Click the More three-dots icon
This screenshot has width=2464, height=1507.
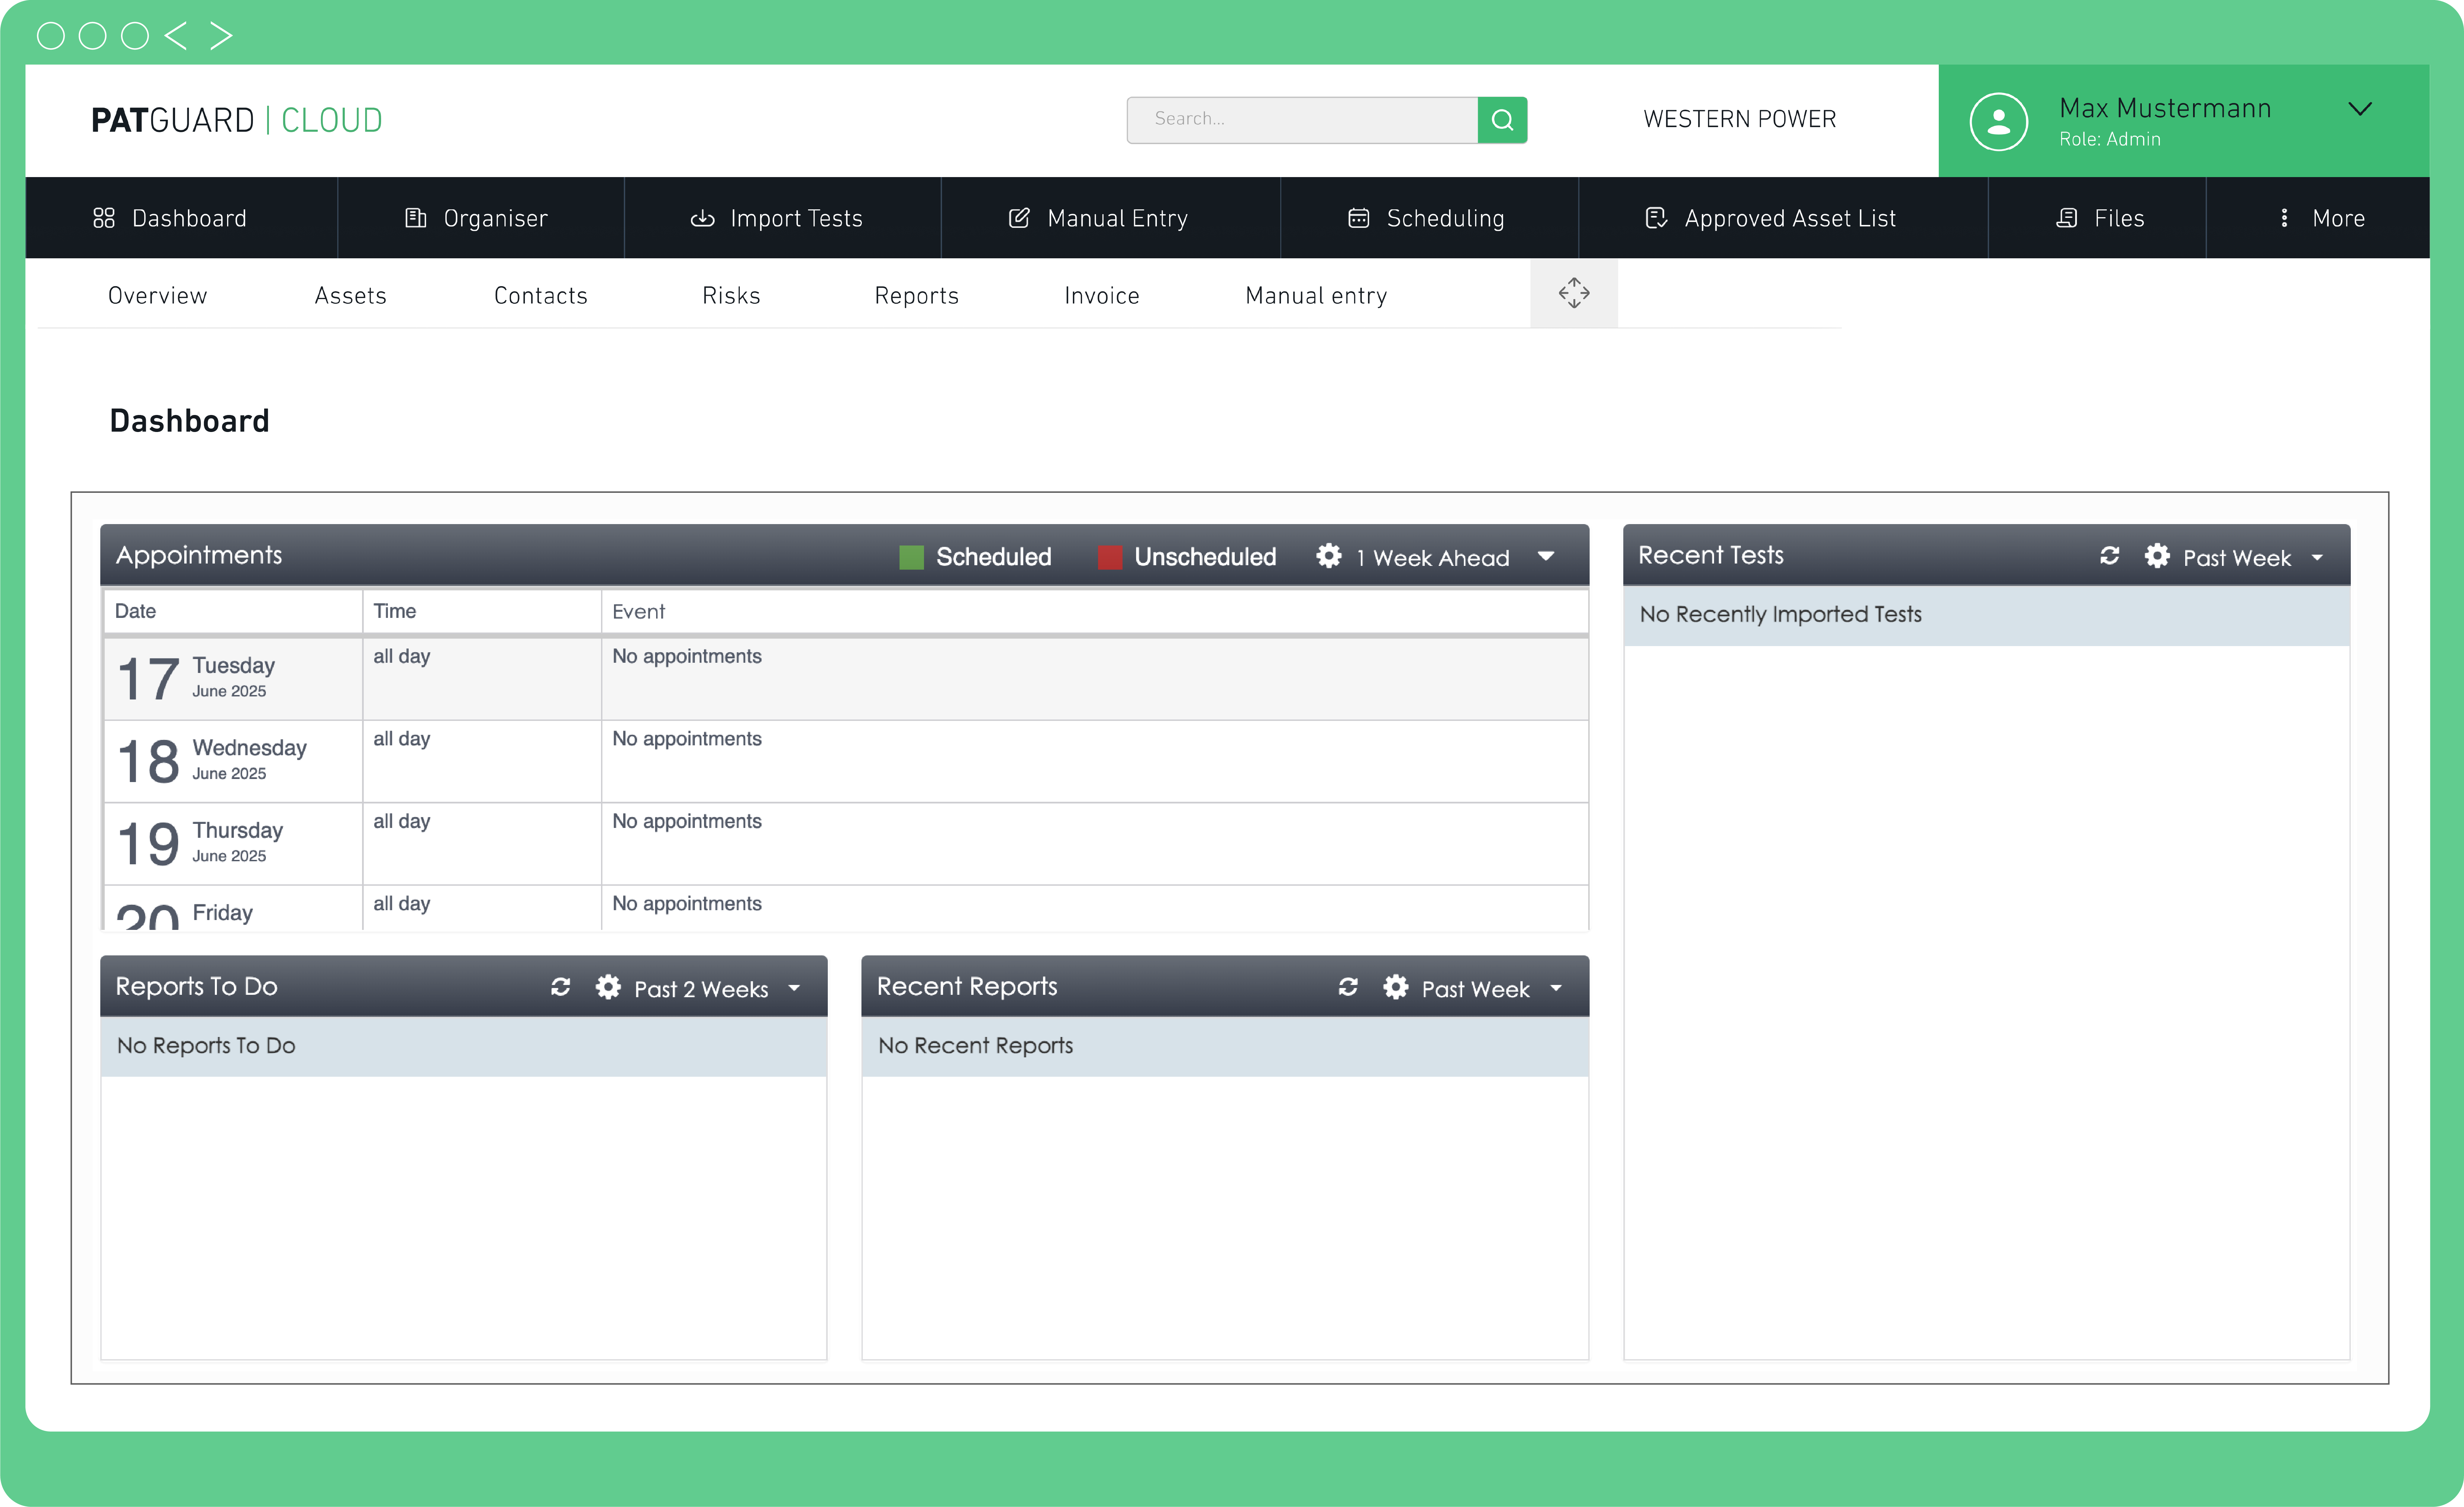[x=2284, y=218]
